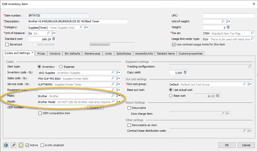Click the info icon at bottom left
This screenshot has width=258, height=152.
(6, 145)
